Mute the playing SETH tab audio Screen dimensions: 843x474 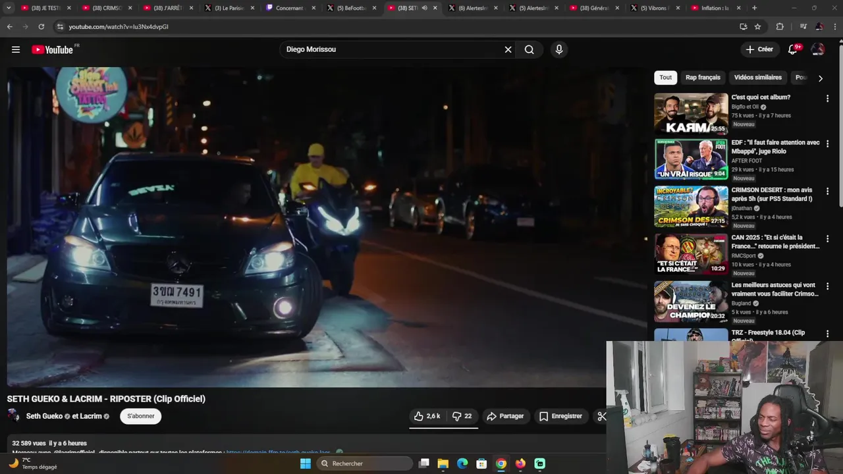pos(424,8)
